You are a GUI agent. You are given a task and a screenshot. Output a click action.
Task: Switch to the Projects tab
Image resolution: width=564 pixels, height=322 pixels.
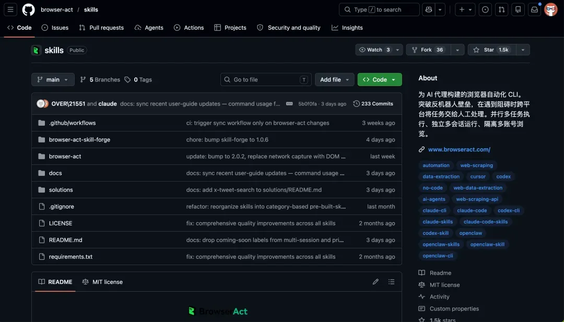[230, 28]
